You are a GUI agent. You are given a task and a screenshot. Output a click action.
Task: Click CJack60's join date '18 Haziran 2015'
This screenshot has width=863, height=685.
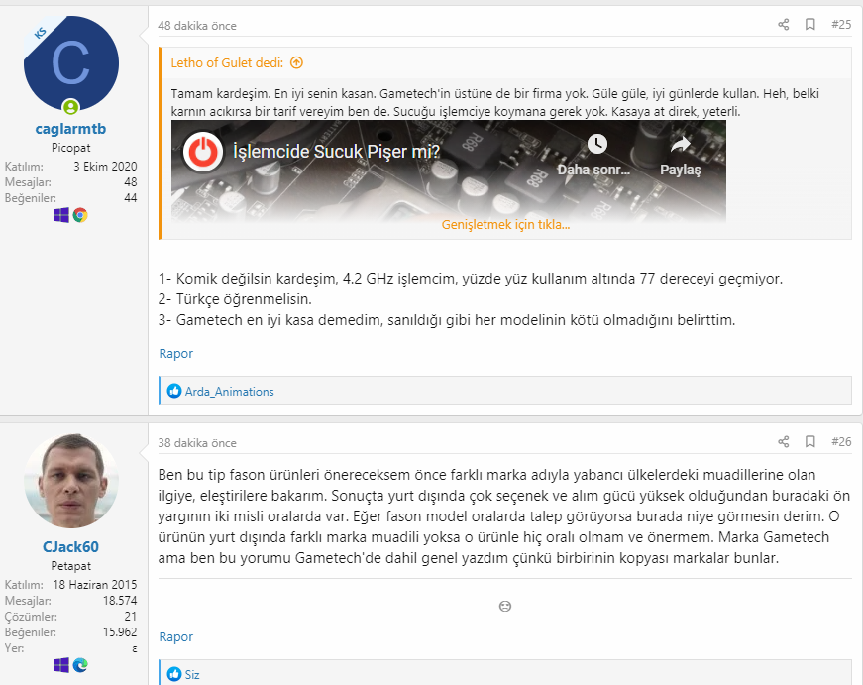pos(95,585)
